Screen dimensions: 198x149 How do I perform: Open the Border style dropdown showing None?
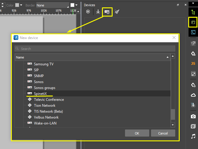click(52, 5)
